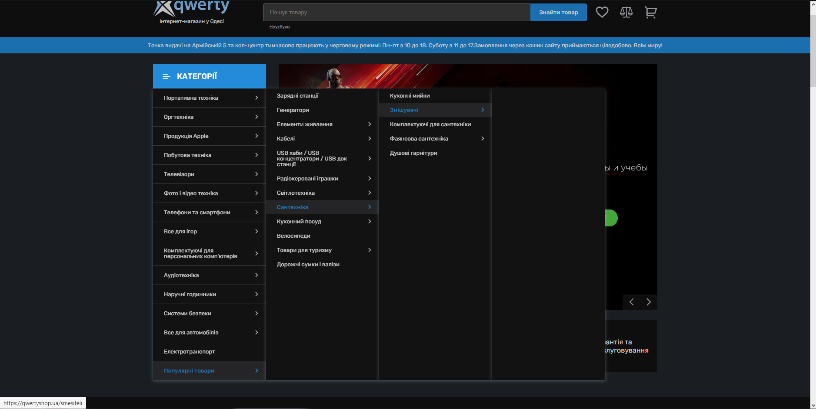
Task: Go to previous banner slide arrow
Action: coord(631,302)
